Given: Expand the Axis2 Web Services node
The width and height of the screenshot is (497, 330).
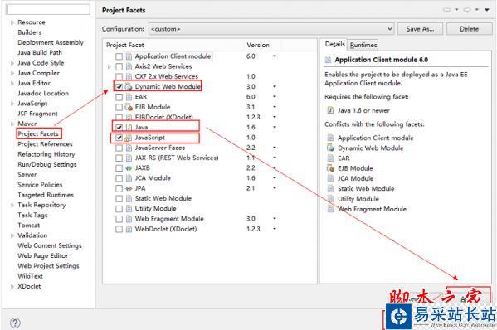Looking at the screenshot, I should (x=110, y=67).
